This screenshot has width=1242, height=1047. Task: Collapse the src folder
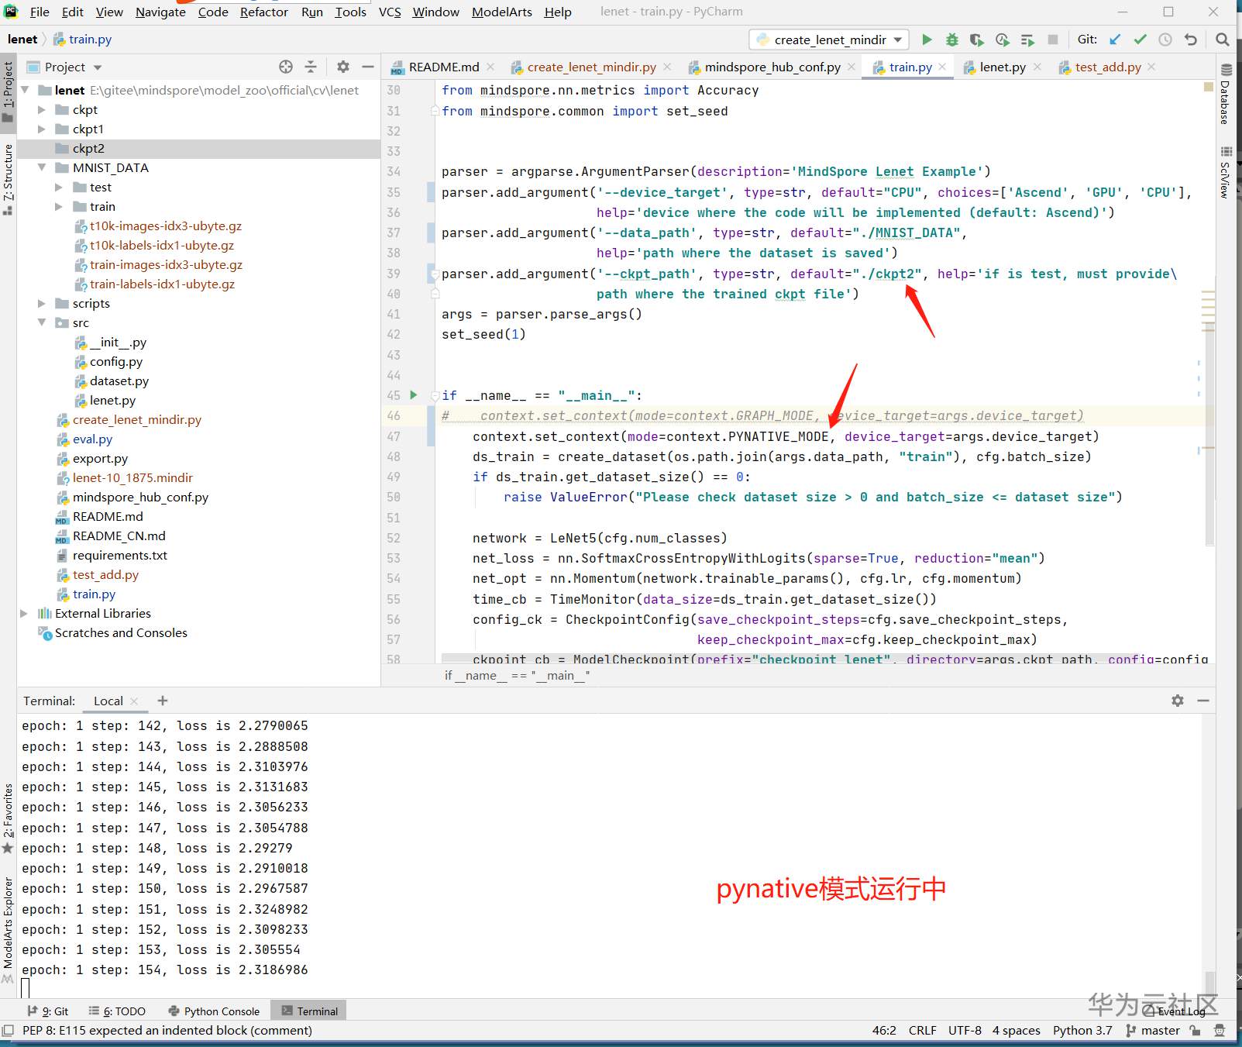pos(42,322)
